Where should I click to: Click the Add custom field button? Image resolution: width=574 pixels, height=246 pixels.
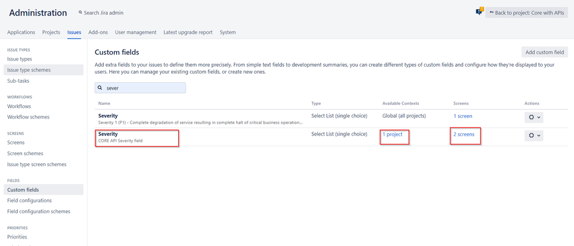(x=544, y=52)
